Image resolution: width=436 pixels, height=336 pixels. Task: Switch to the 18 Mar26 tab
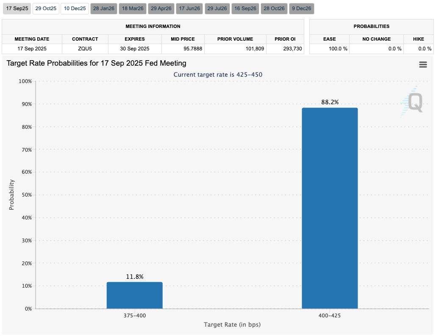click(x=133, y=8)
